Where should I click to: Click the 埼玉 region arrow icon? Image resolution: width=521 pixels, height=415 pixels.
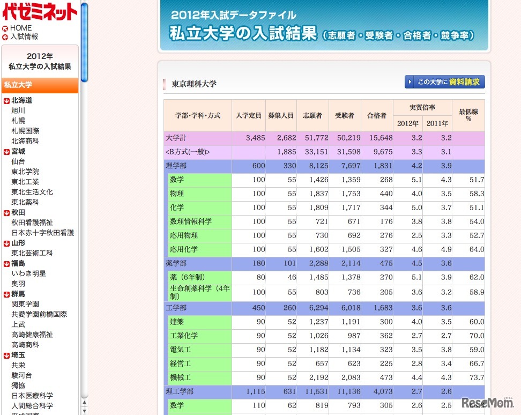coord(6,355)
